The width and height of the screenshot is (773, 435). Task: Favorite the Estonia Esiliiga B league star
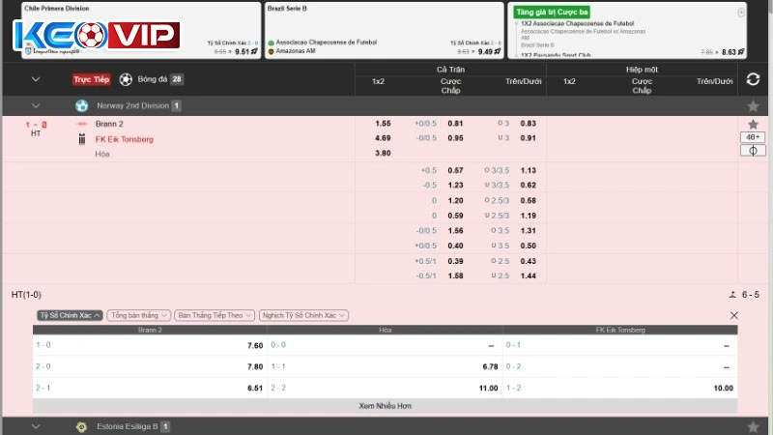pos(753,426)
